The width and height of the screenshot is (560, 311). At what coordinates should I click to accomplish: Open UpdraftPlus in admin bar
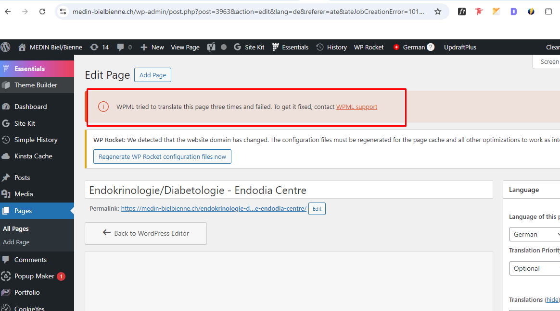(460, 47)
